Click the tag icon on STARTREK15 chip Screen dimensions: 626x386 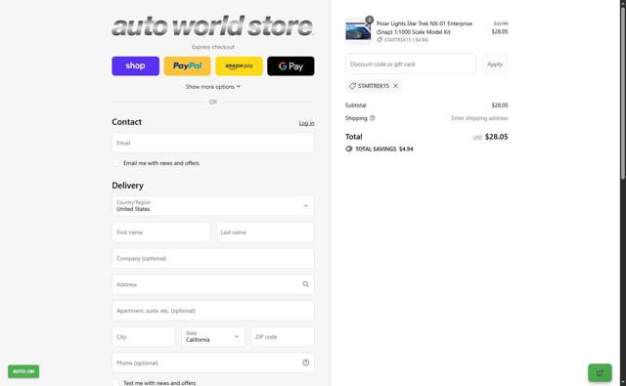point(352,86)
